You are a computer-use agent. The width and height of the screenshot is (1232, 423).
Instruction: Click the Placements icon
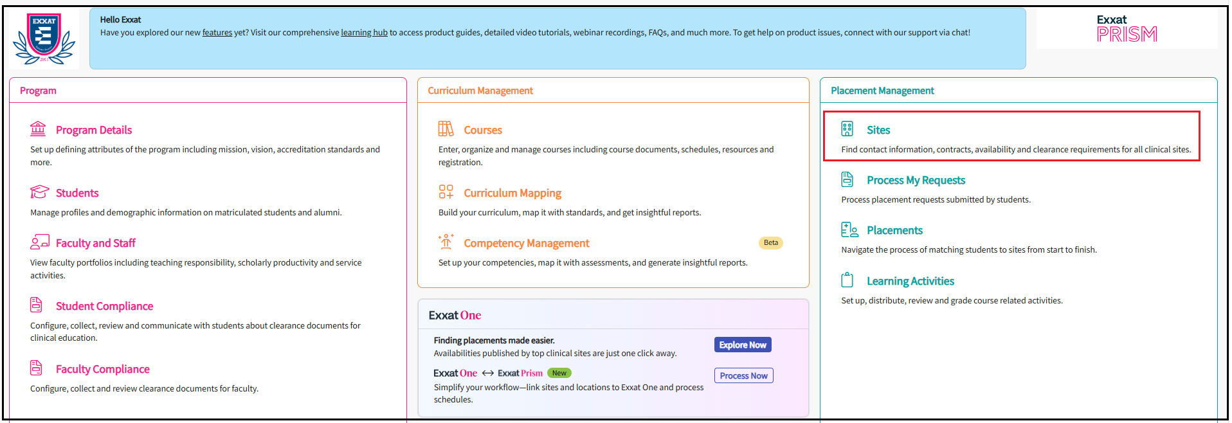pyautogui.click(x=849, y=230)
